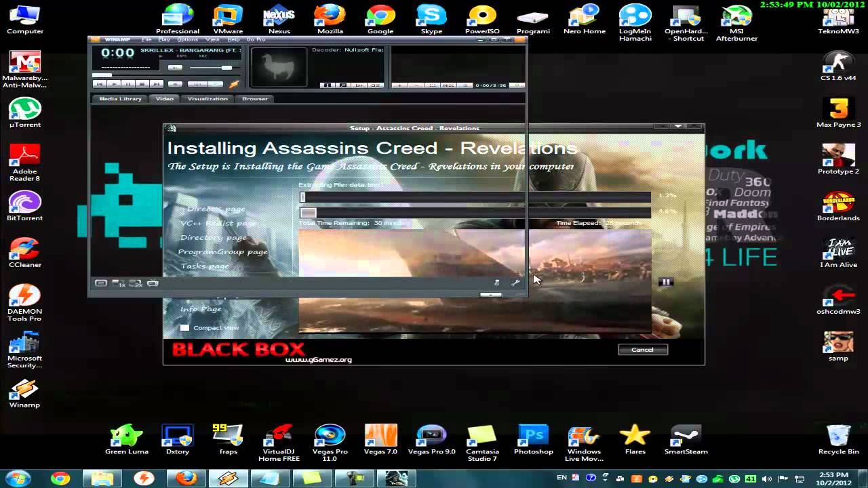
Task: Click the www.gGamez.org link
Action: click(319, 360)
